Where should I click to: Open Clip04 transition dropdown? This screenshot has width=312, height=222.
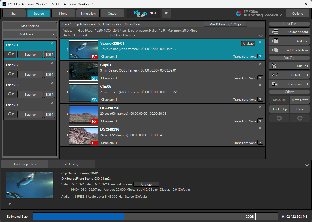pos(260,78)
